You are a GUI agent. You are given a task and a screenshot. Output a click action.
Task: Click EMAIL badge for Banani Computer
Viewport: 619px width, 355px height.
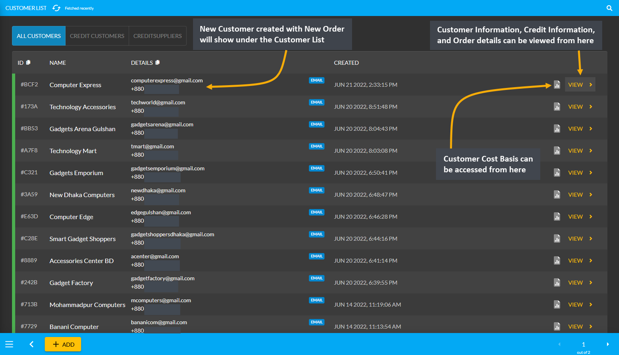(316, 322)
